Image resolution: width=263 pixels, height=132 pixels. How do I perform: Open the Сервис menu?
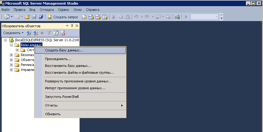coord(64,10)
